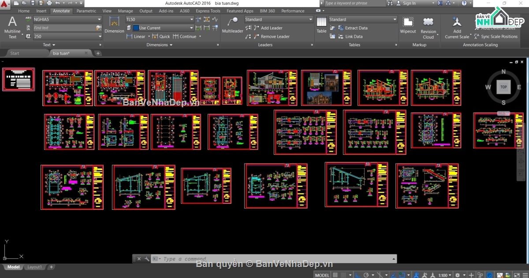Click Extract Data in Tables panel

pyautogui.click(x=352, y=28)
